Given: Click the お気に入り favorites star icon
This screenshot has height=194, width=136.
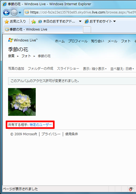Looking at the screenshot, I should (6, 22).
